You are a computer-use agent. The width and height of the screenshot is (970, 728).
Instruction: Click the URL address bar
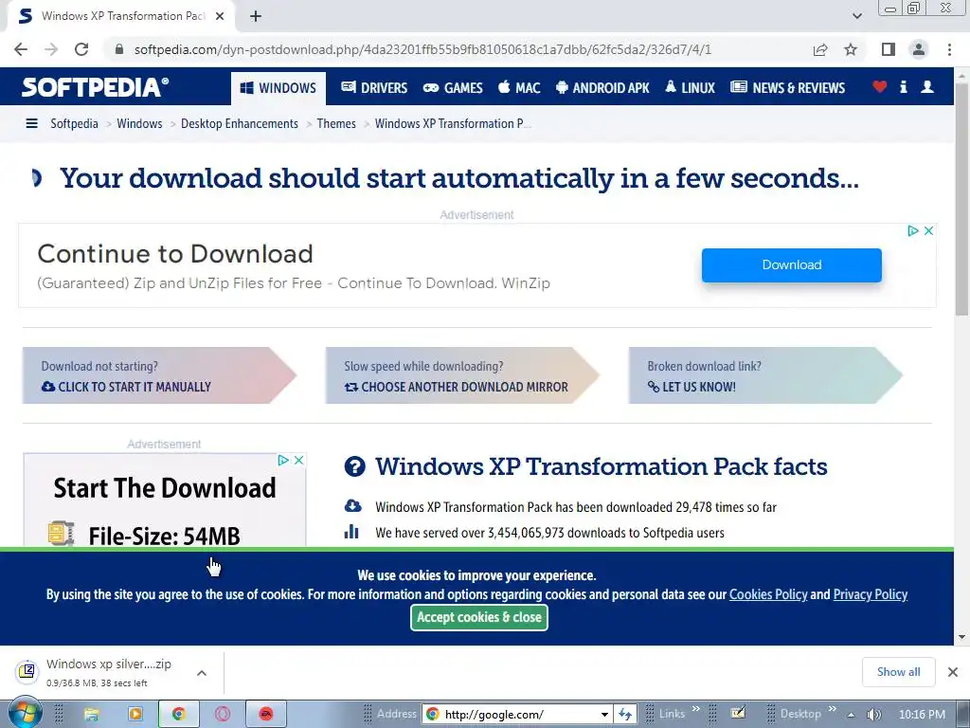422,49
